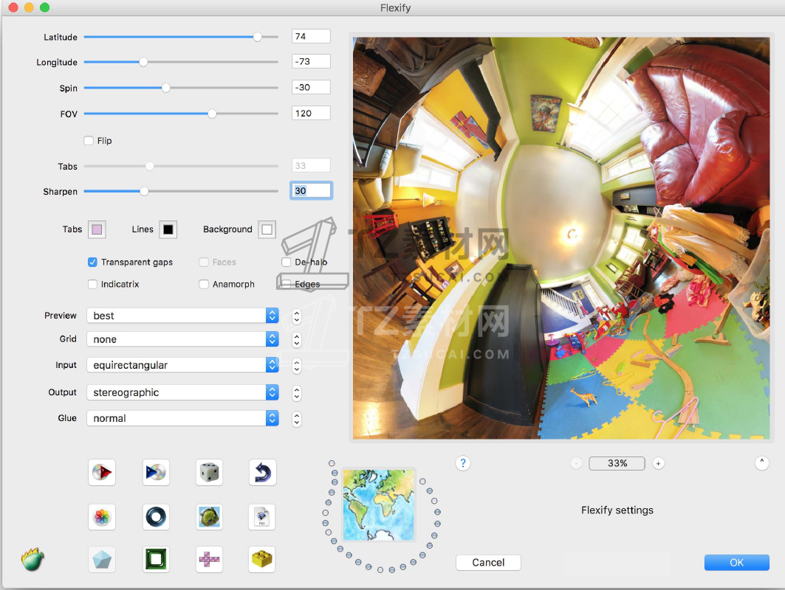Open the Grid dropdown set to none
Screen dimensions: 785x590
[x=182, y=339]
